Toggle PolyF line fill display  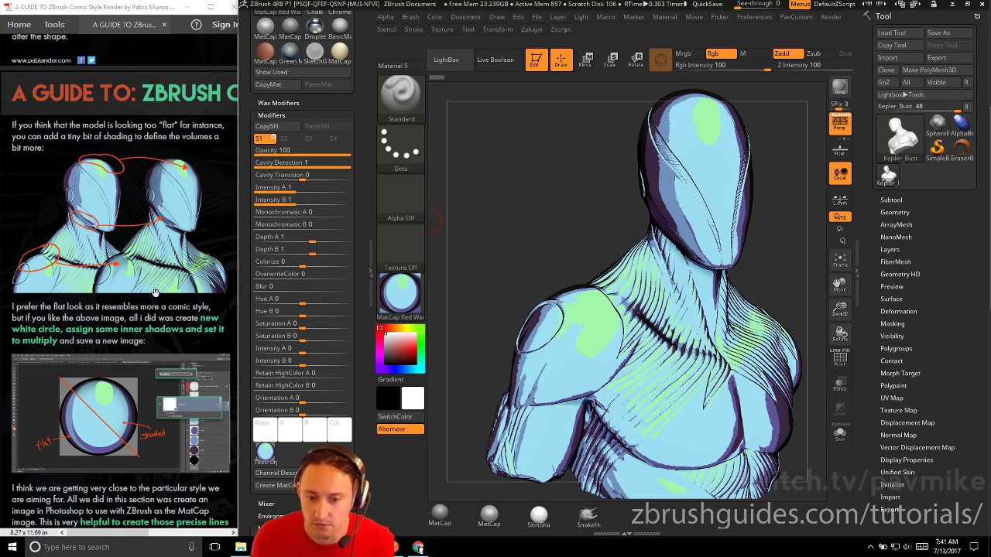pyautogui.click(x=840, y=359)
